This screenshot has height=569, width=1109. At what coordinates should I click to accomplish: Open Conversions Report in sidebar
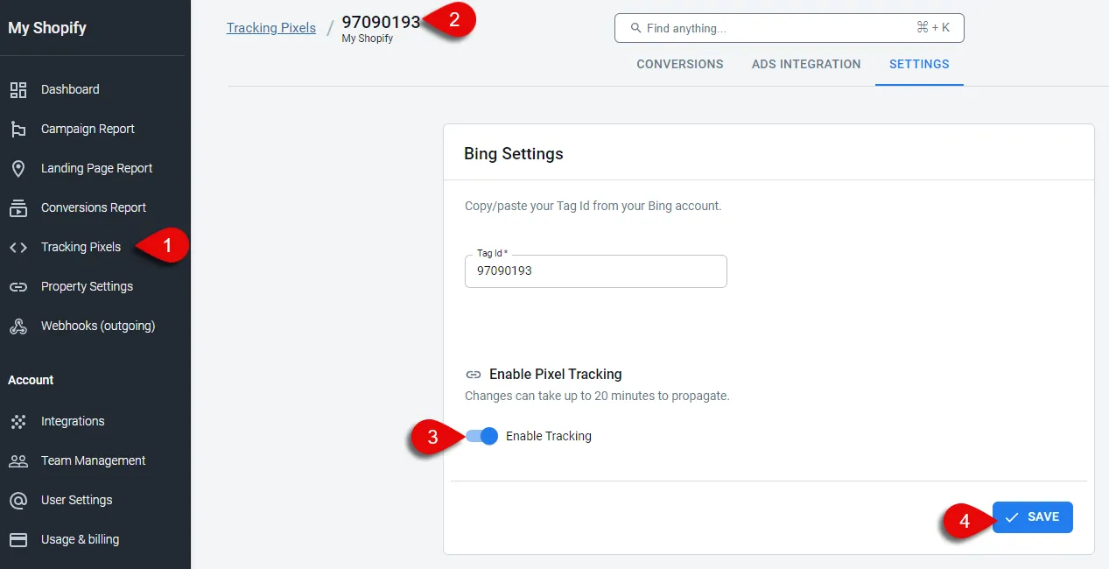click(x=95, y=207)
